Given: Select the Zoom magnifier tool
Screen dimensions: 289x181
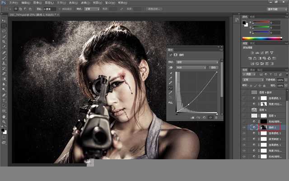Looking at the screenshot, I should pyautogui.click(x=4, y=121).
